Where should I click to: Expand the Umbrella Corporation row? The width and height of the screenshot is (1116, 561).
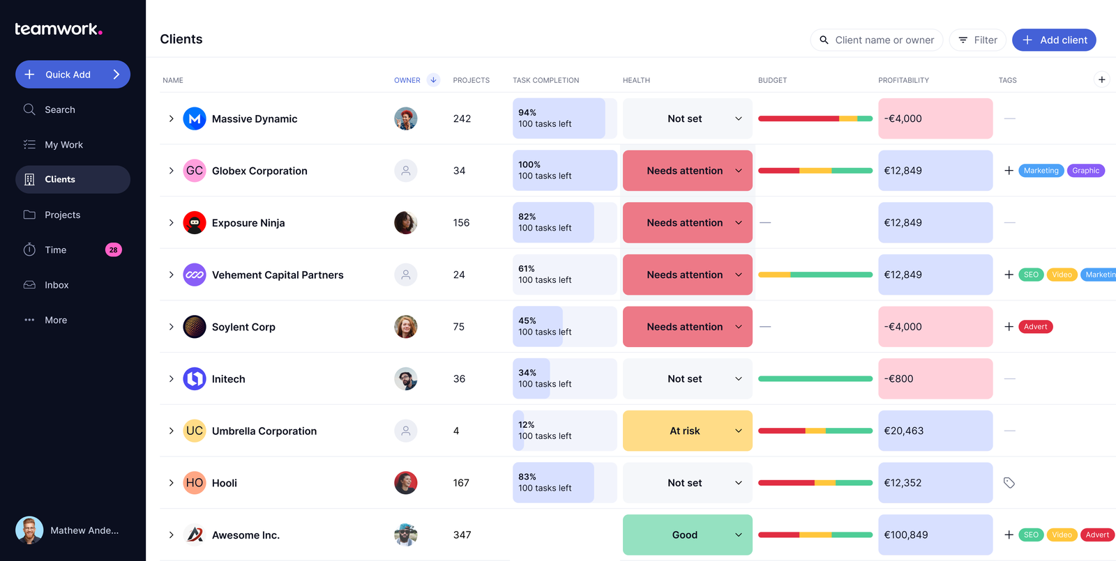click(x=172, y=431)
